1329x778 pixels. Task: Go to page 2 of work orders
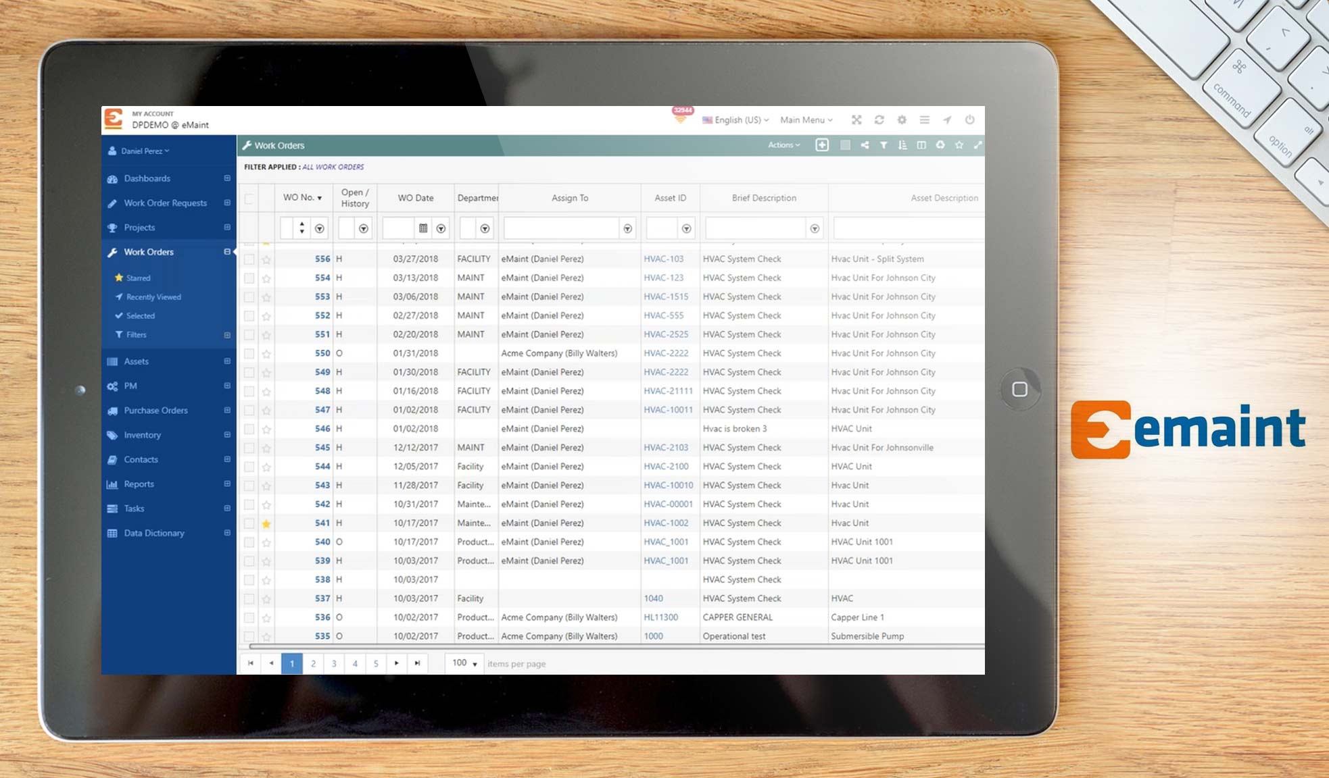coord(313,663)
